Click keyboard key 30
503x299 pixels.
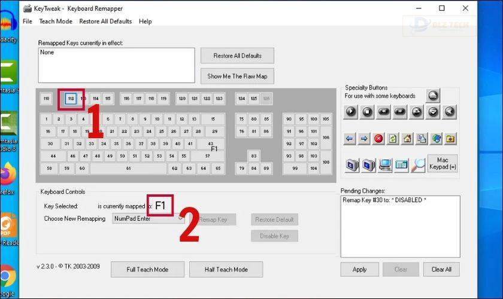click(50, 144)
